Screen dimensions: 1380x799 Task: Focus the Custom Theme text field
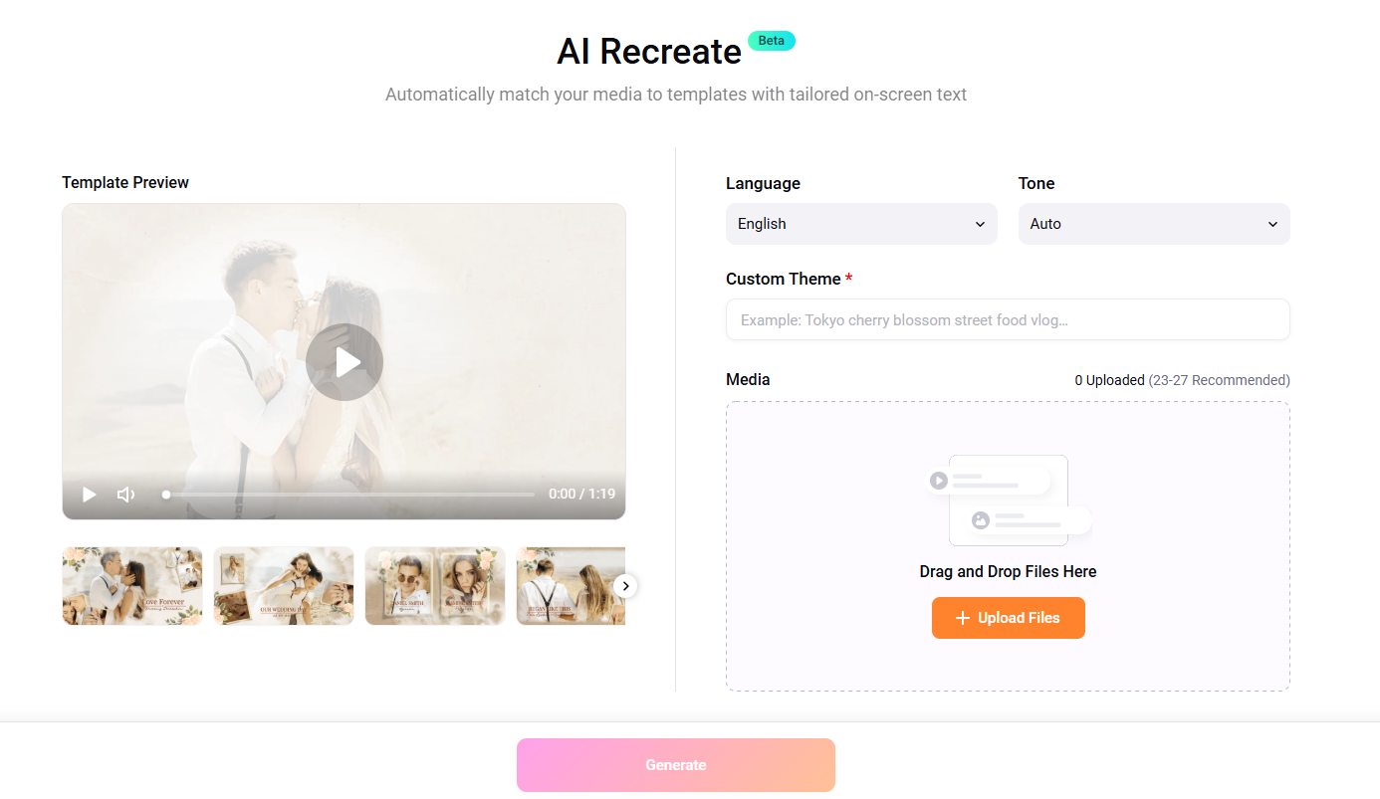[x=1008, y=320]
